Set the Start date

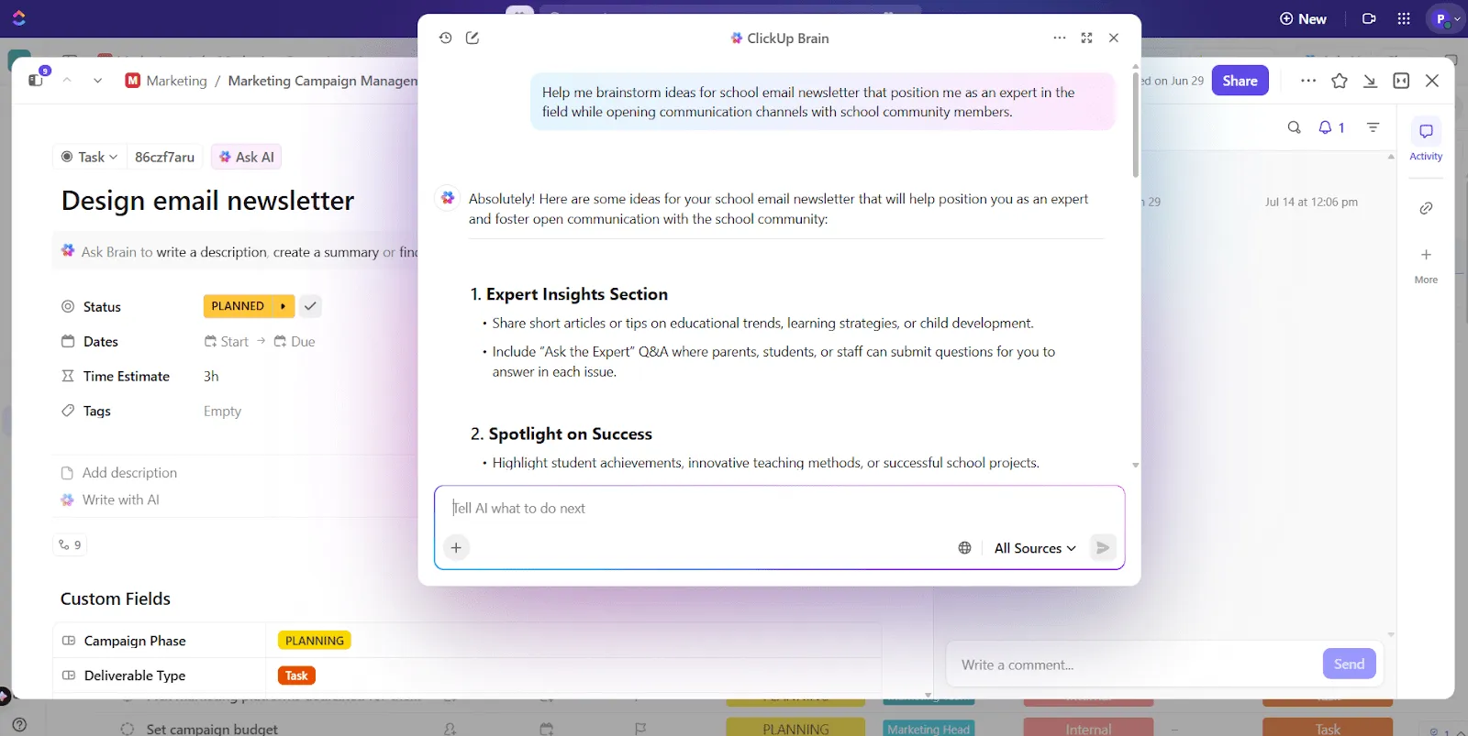tap(227, 341)
